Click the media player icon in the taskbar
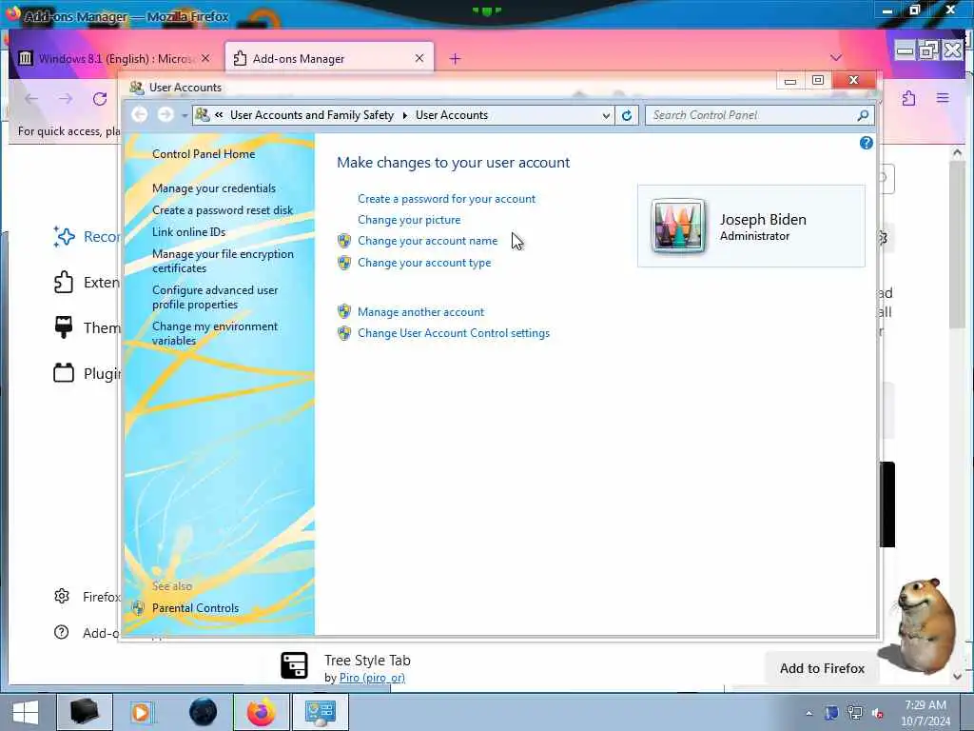Screen dimensions: 974x731 143,712
